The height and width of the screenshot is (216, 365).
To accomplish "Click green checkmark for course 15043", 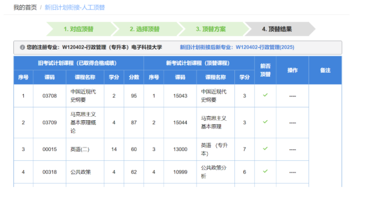I will (x=265, y=95).
